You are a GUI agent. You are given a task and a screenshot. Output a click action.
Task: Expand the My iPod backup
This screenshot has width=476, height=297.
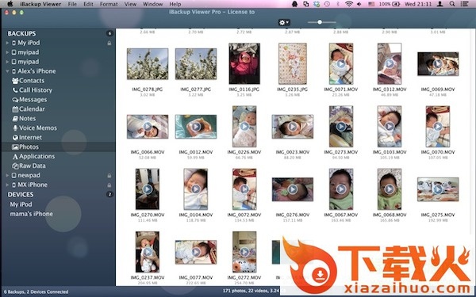pos(7,43)
